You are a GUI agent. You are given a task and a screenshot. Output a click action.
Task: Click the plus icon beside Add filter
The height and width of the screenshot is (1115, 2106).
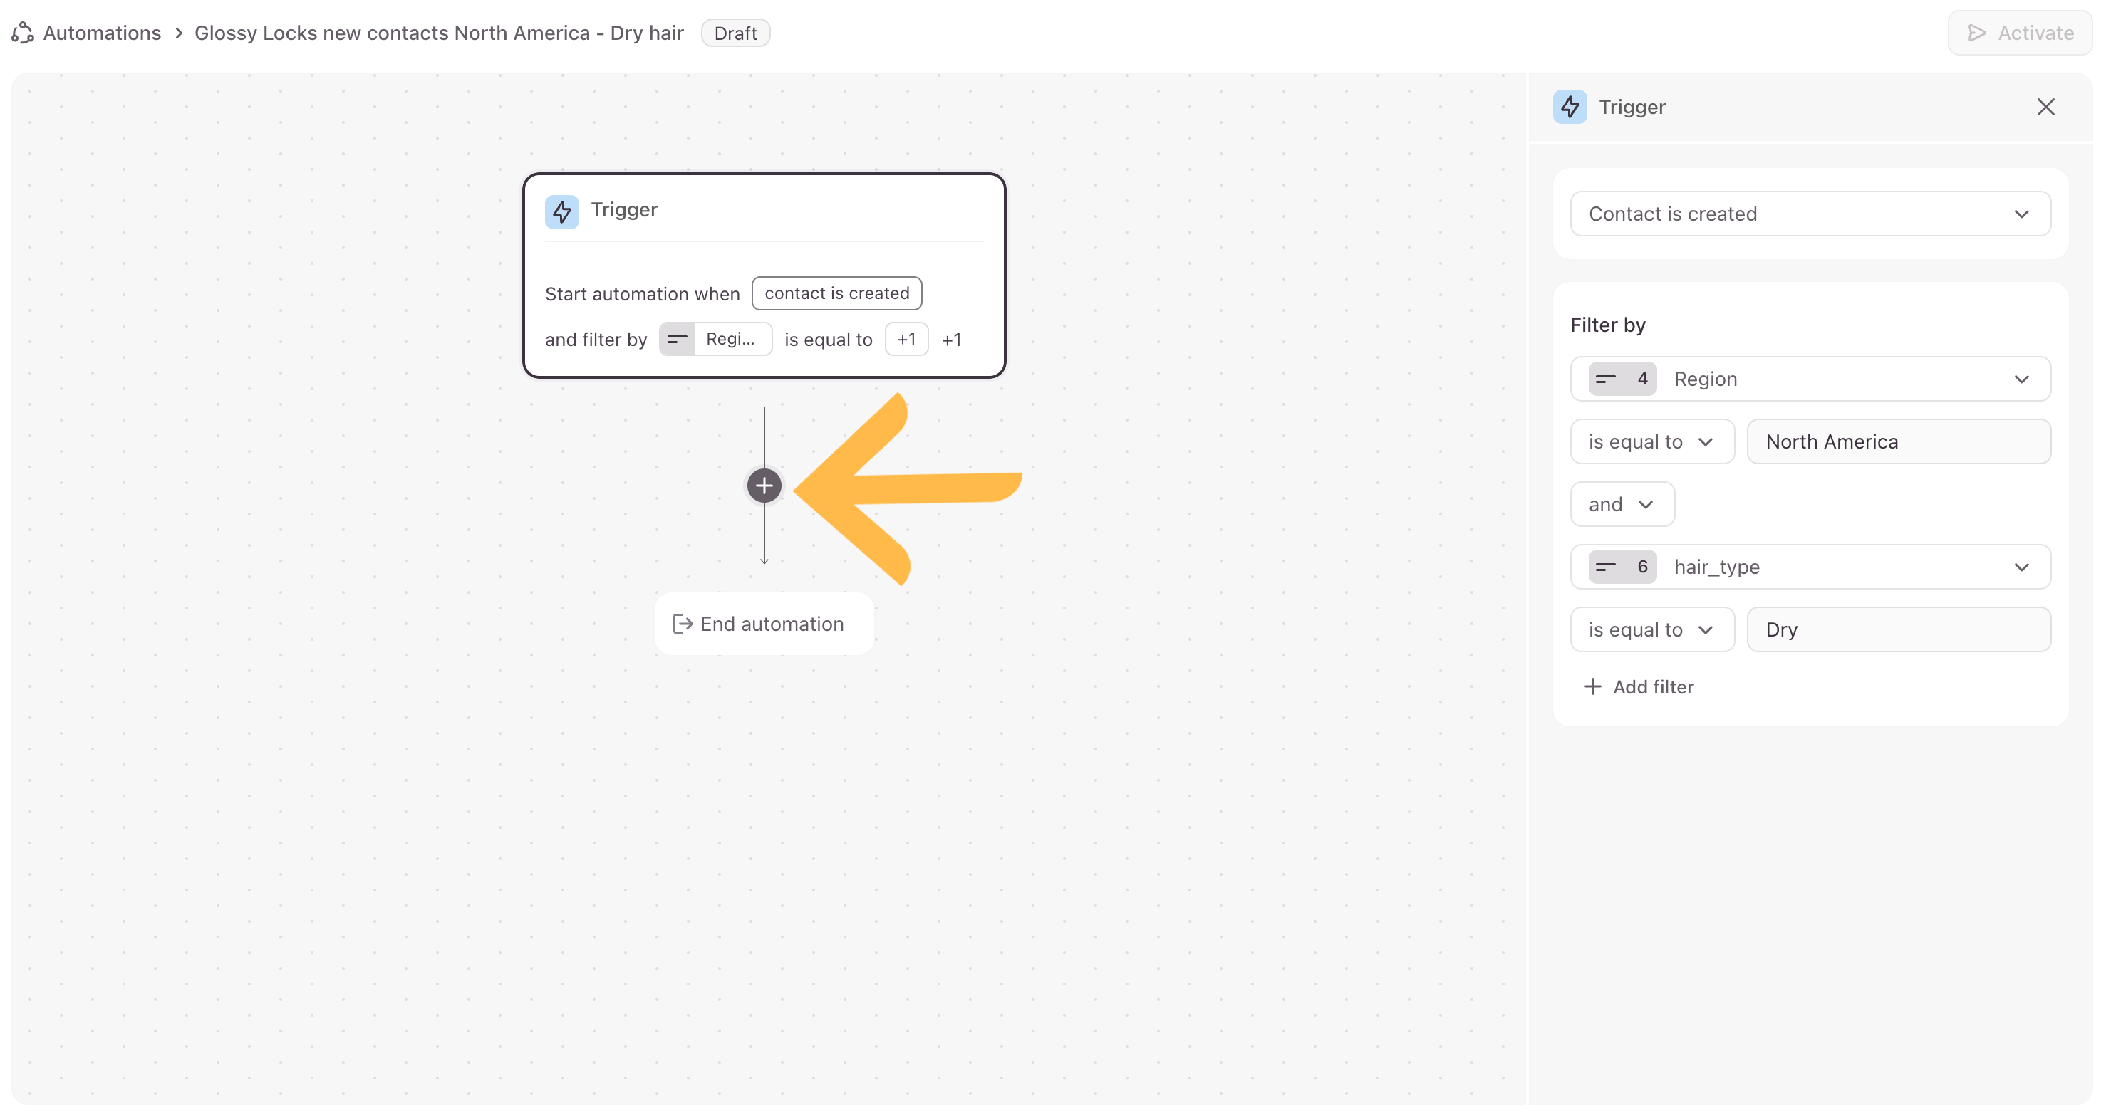pos(1592,687)
